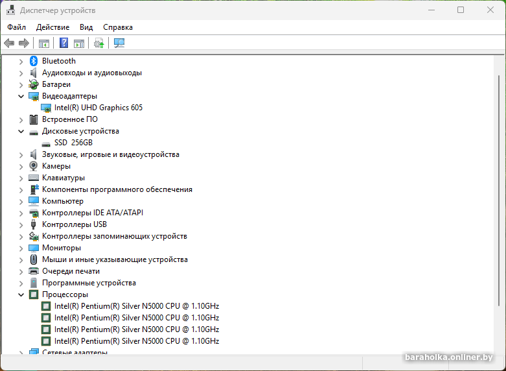Click the Forward arrow toolbar icon
Image resolution: width=506 pixels, height=371 pixels.
click(x=24, y=43)
